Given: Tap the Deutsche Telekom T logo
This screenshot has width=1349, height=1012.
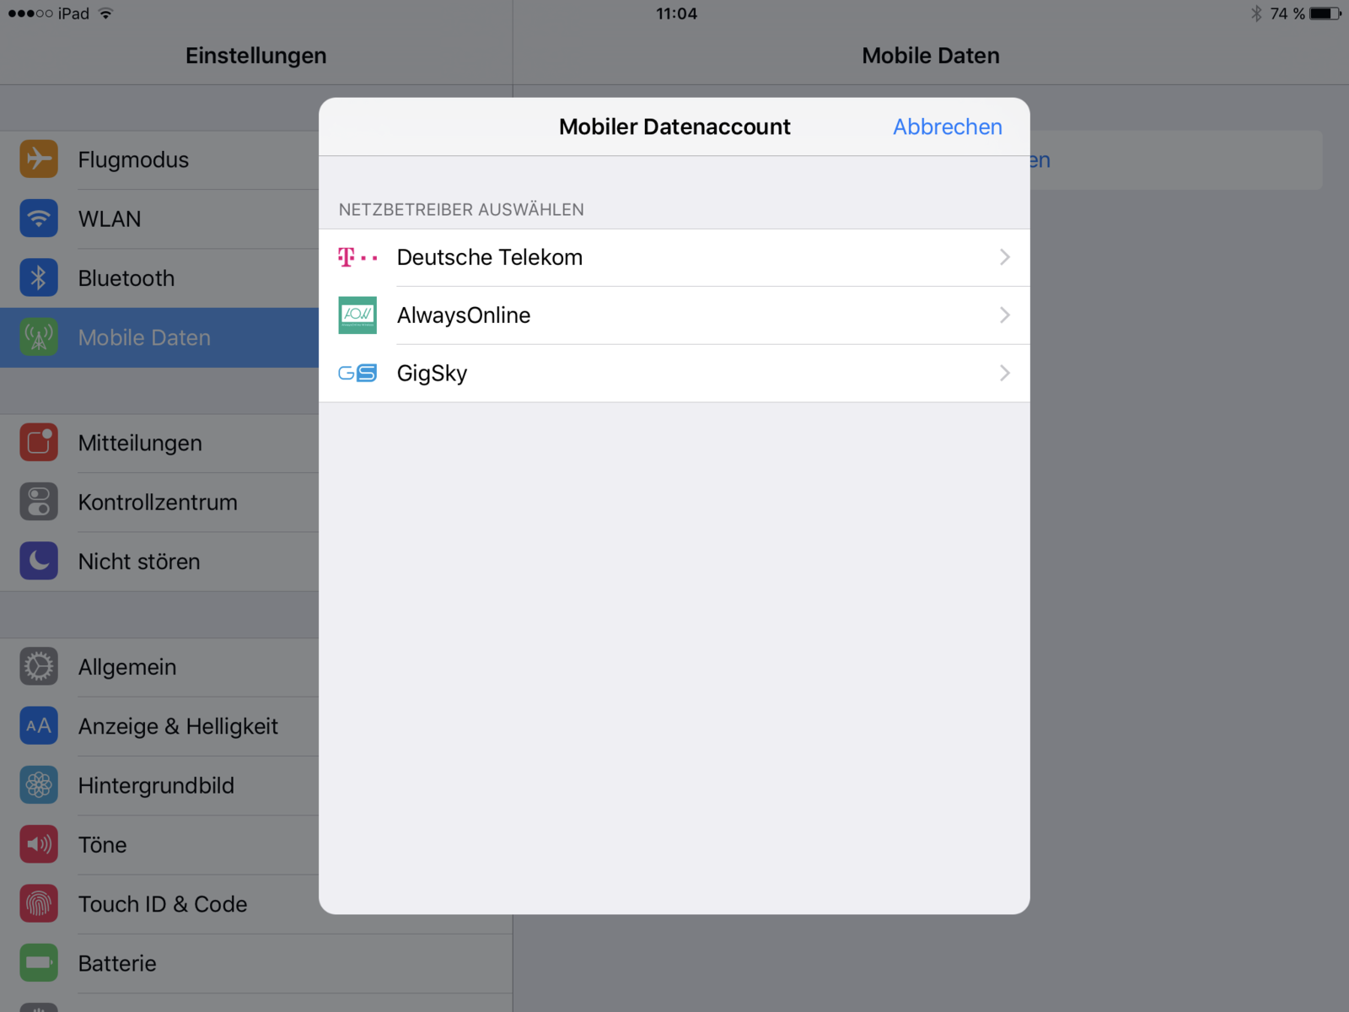Looking at the screenshot, I should click(x=357, y=257).
